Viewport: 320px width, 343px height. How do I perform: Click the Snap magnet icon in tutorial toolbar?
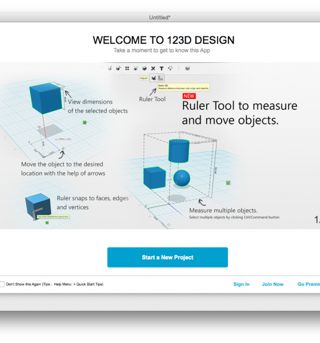[x=170, y=69]
